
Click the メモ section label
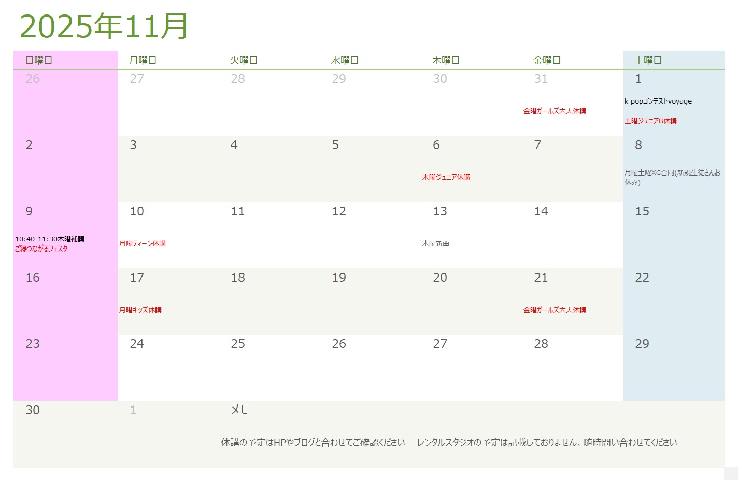(x=239, y=410)
